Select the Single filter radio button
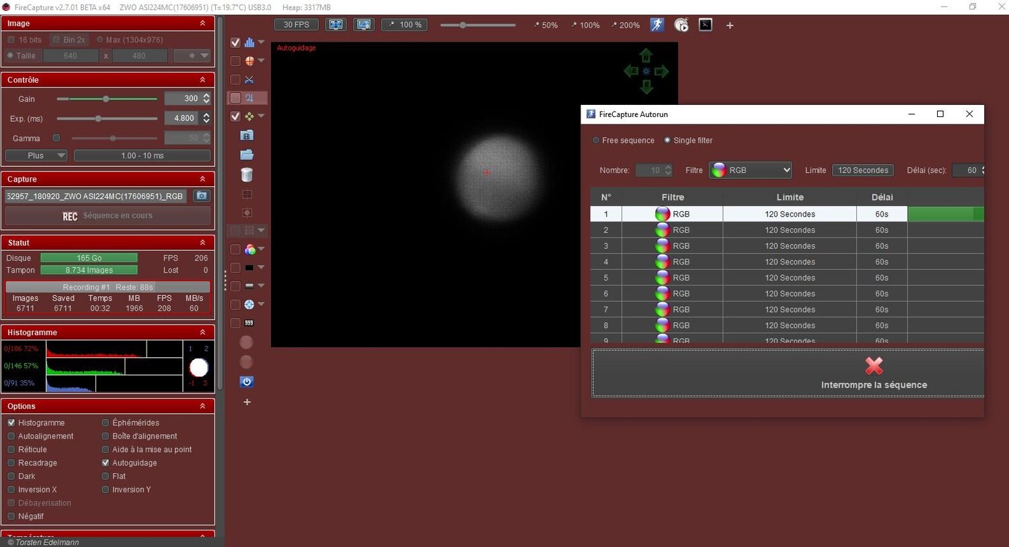Image resolution: width=1009 pixels, height=547 pixels. point(667,140)
